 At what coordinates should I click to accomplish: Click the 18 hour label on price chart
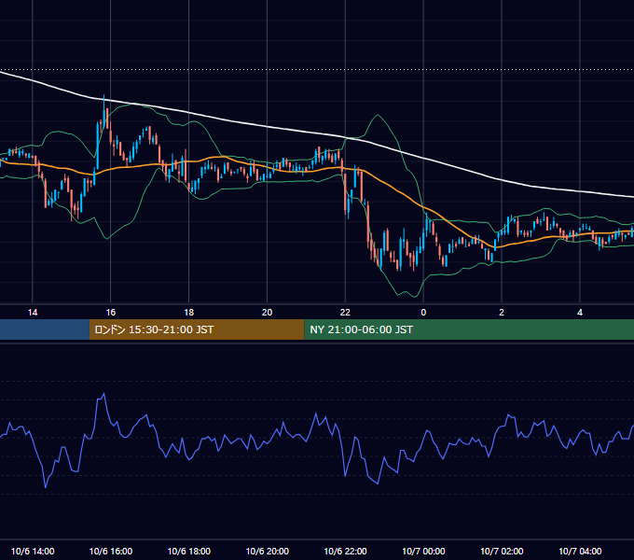189,313
